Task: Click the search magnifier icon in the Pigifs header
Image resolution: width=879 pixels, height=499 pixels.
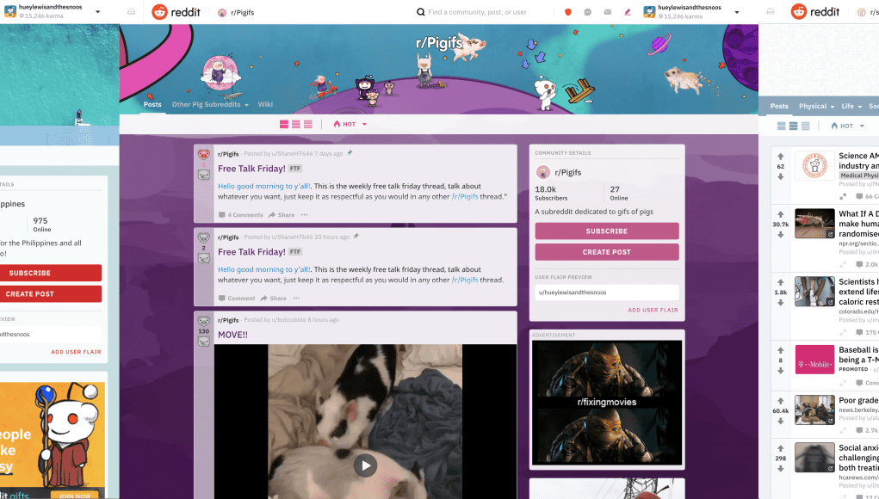Action: tap(420, 12)
